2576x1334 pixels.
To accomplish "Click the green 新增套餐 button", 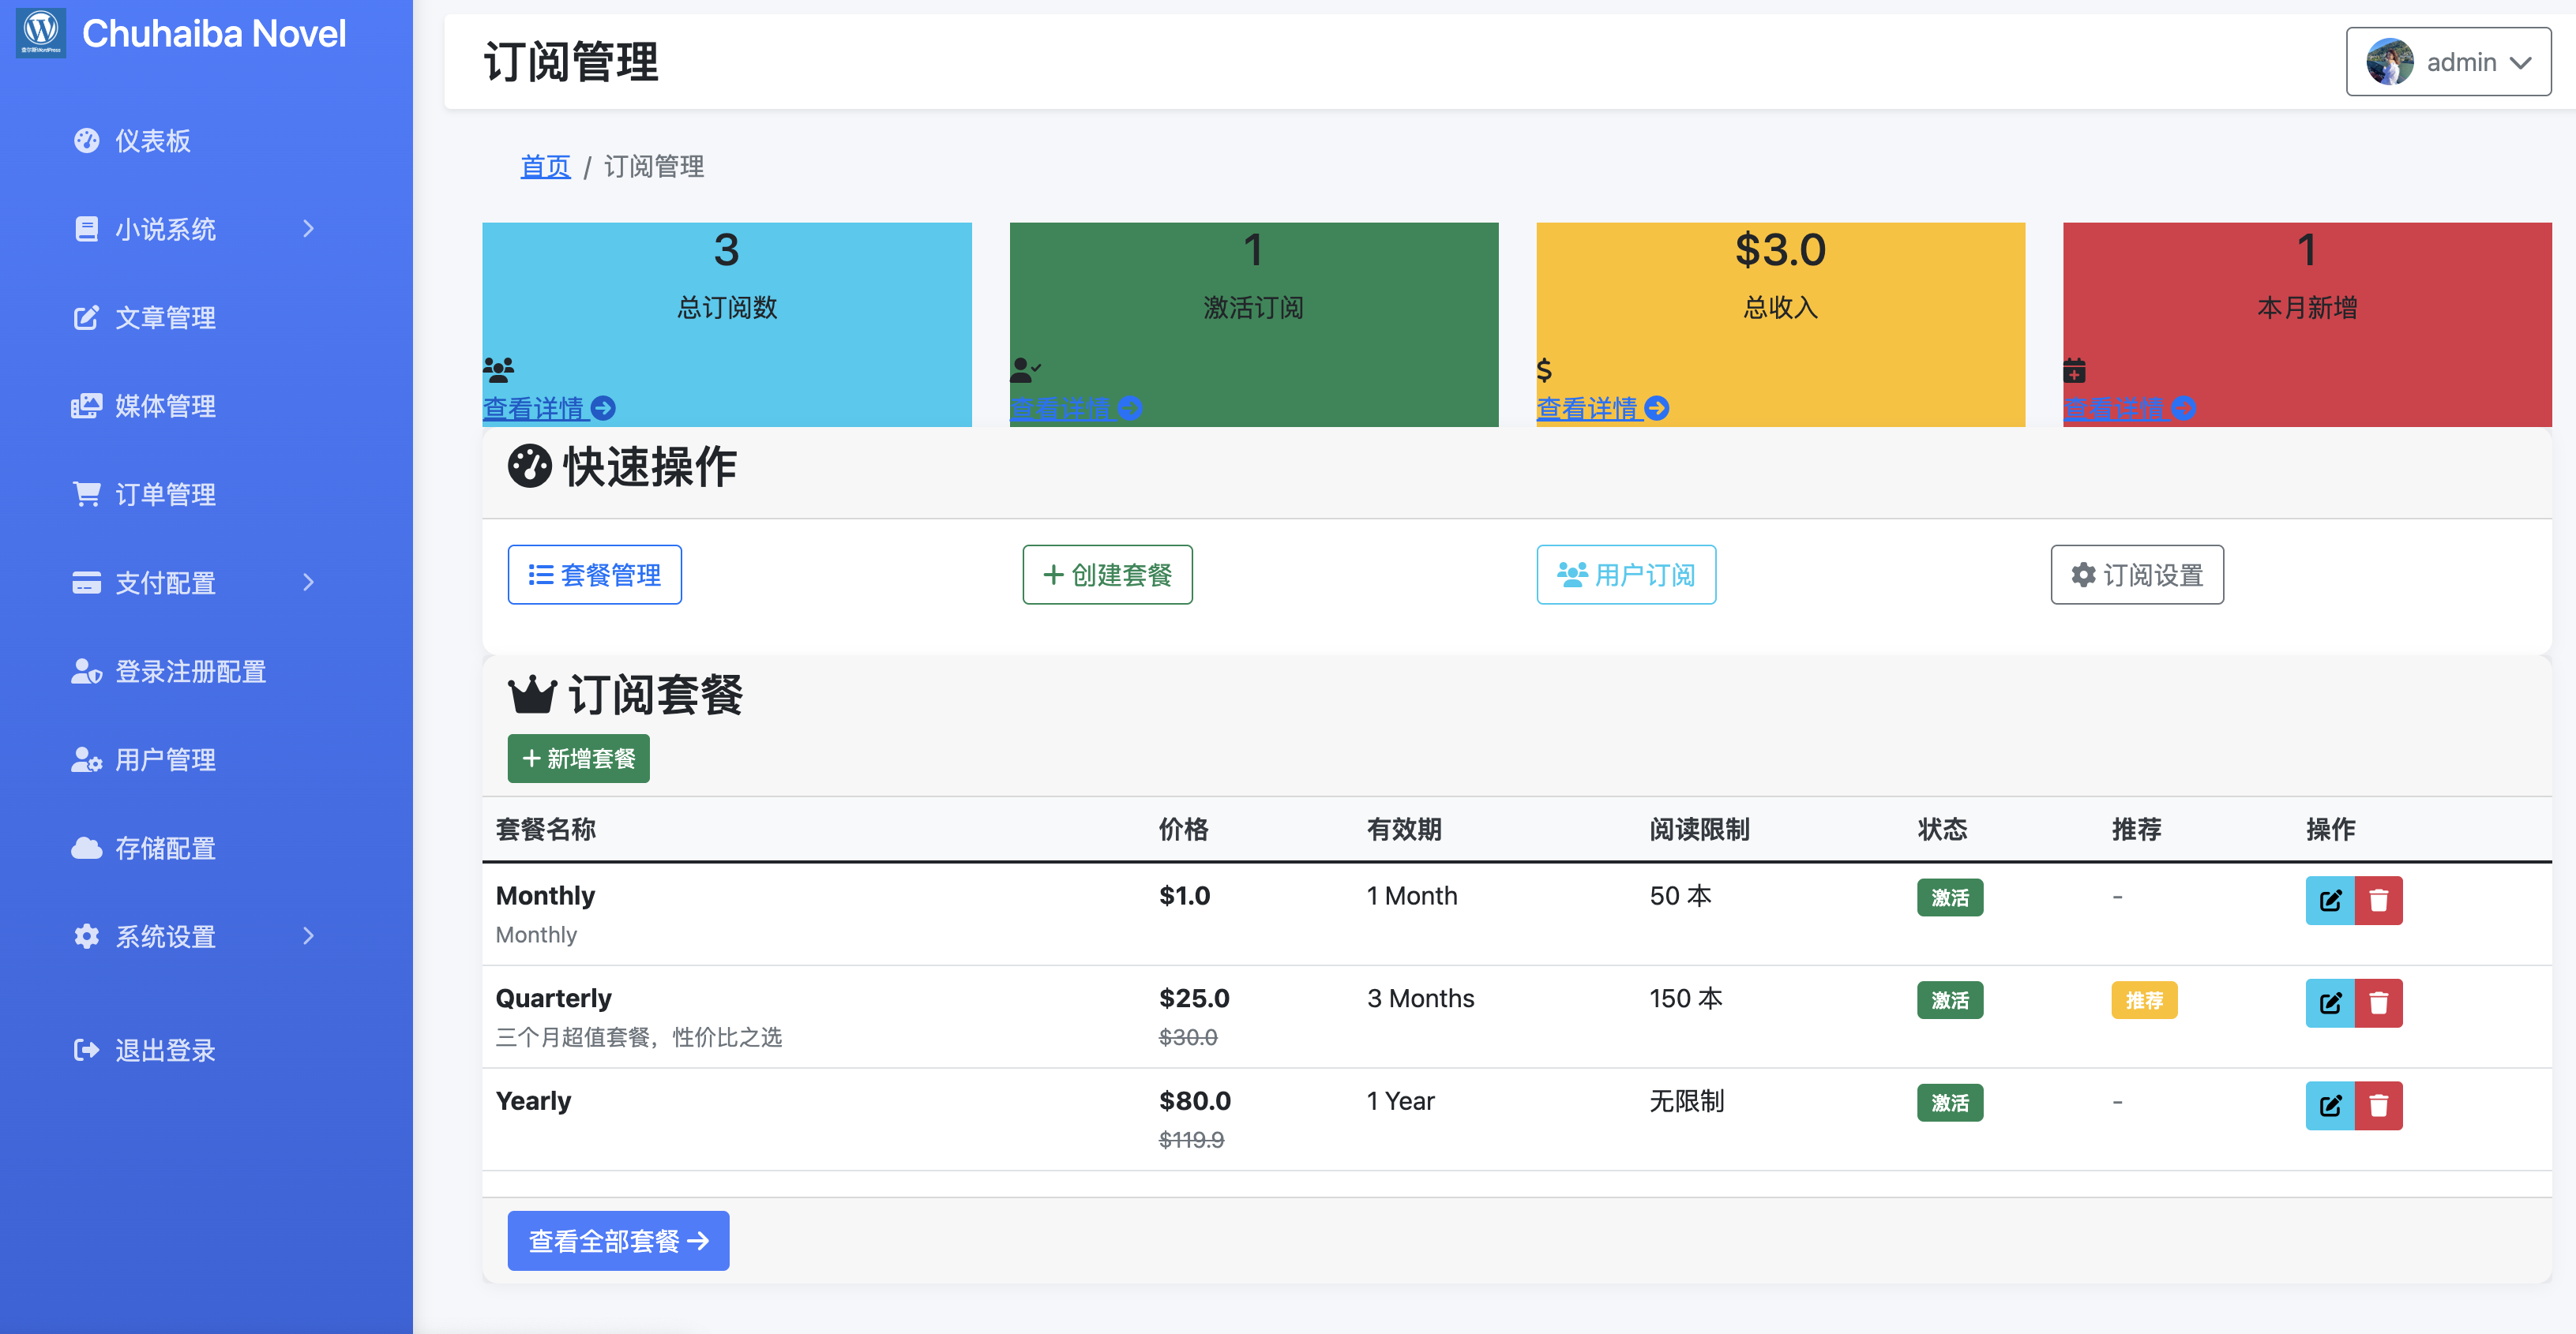I will [x=578, y=759].
